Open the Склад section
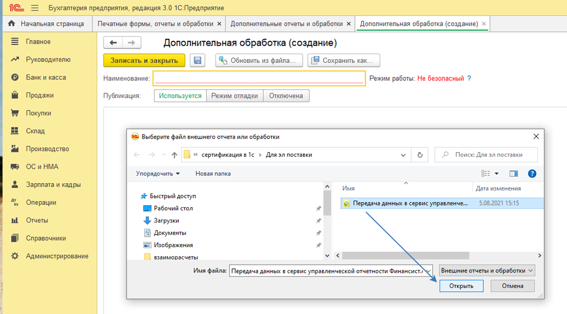The width and height of the screenshot is (567, 314). 35,131
